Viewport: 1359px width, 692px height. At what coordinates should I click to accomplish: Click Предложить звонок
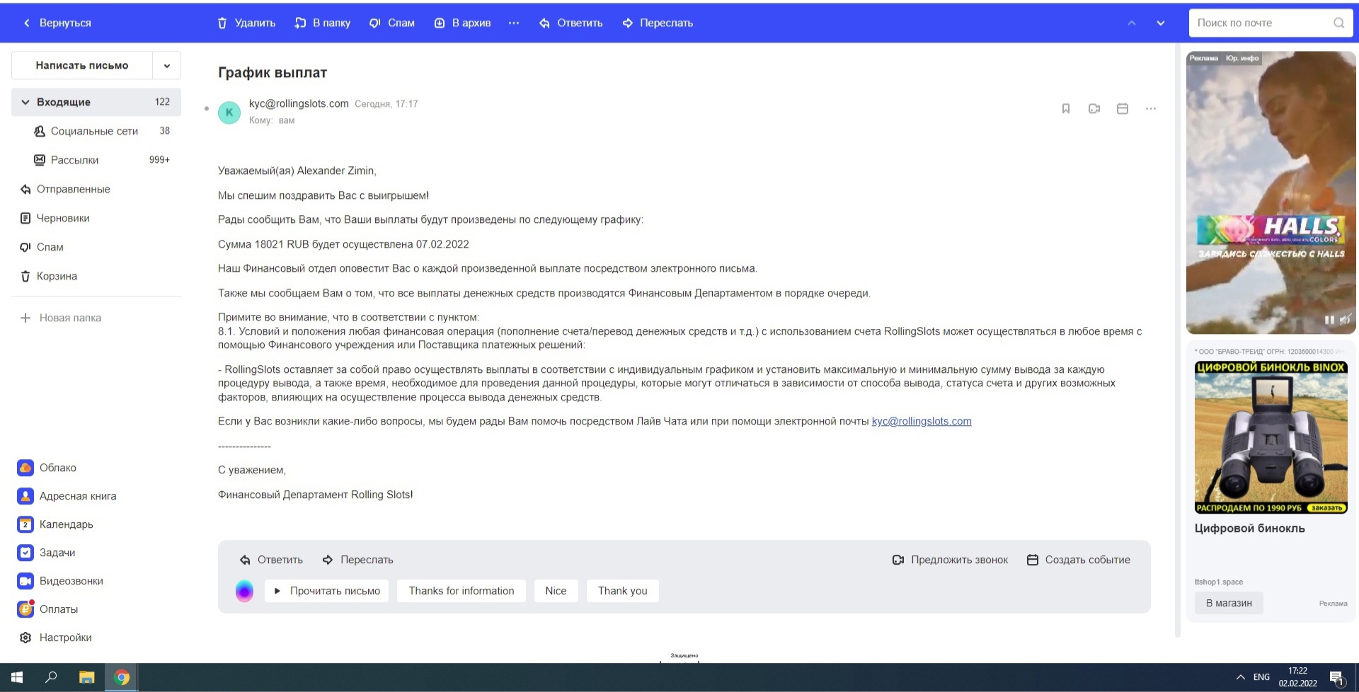coord(950,560)
